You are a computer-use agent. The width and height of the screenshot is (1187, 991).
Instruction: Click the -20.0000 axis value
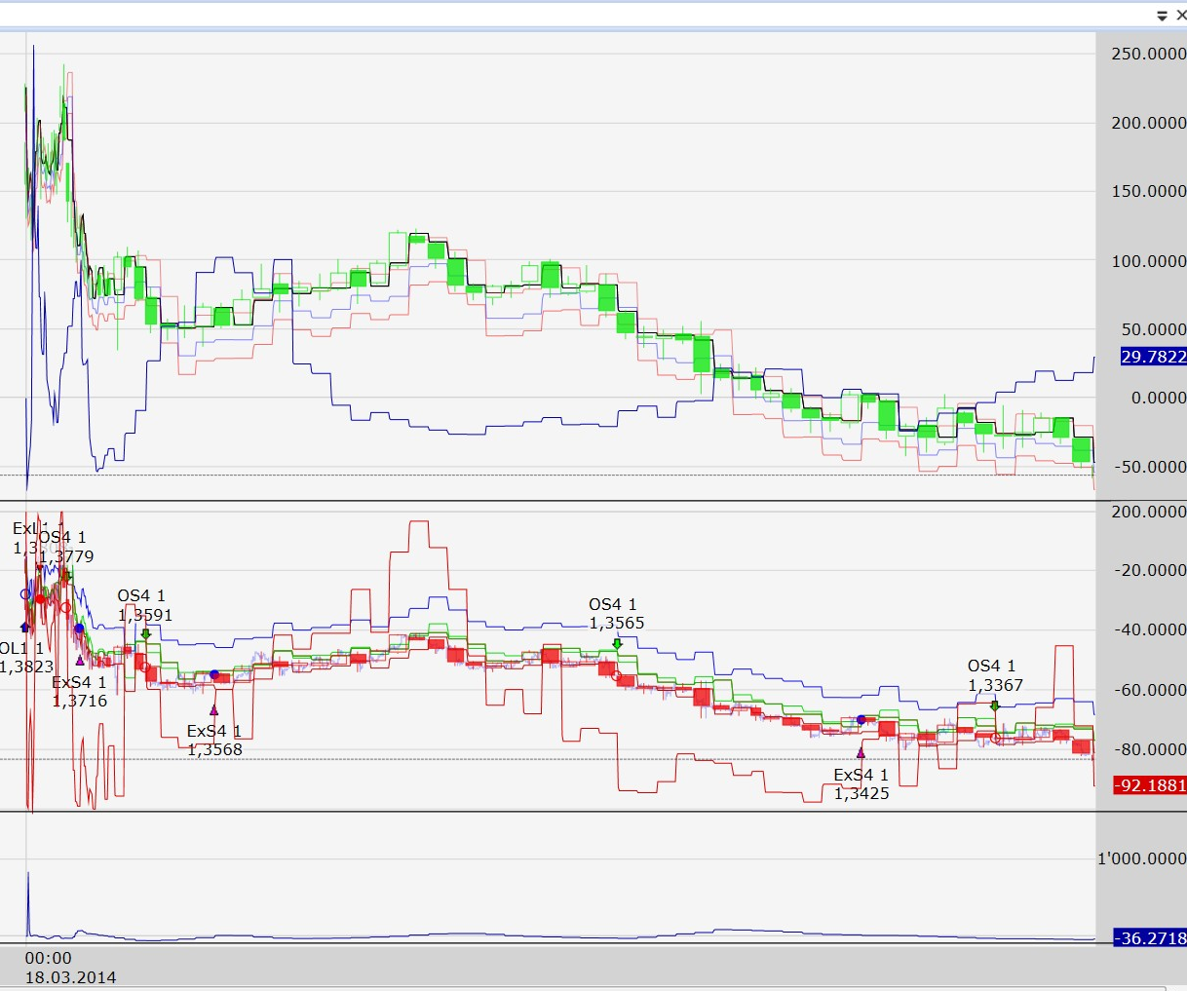click(1150, 570)
